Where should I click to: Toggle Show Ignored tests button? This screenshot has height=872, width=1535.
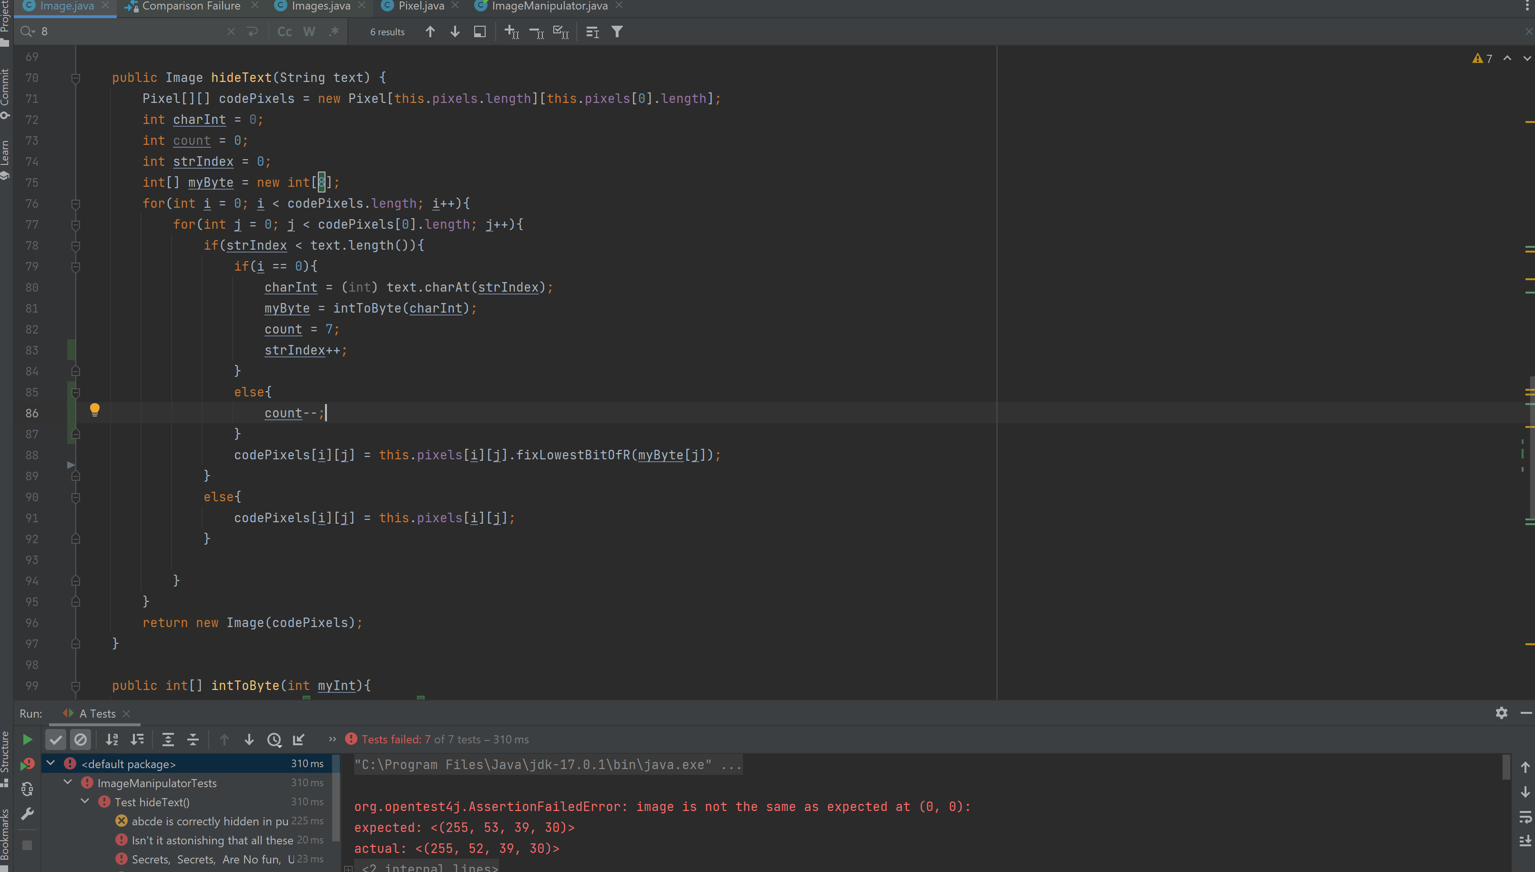pyautogui.click(x=80, y=740)
